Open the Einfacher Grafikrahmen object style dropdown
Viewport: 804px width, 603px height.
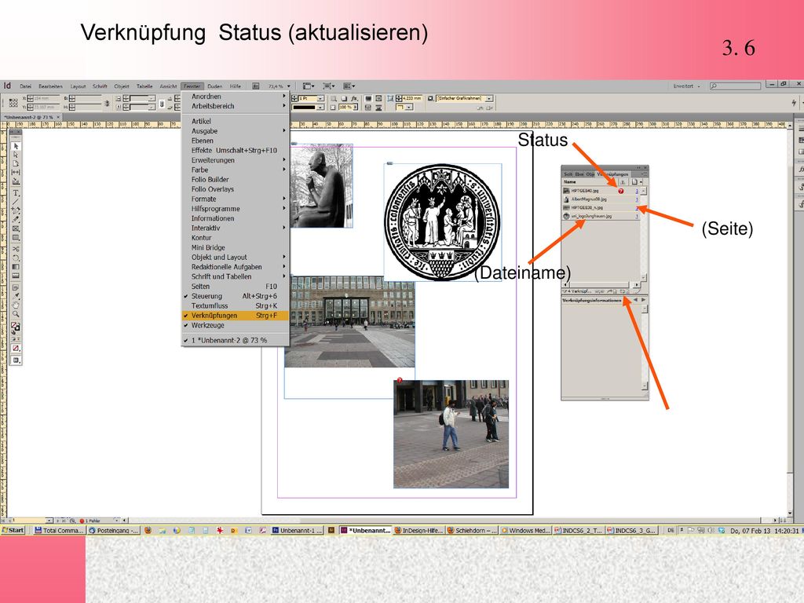tap(489, 98)
